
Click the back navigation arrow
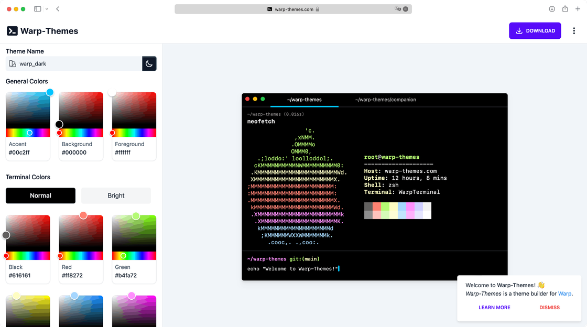[58, 9]
